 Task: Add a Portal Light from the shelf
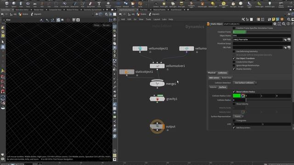click(259, 4)
